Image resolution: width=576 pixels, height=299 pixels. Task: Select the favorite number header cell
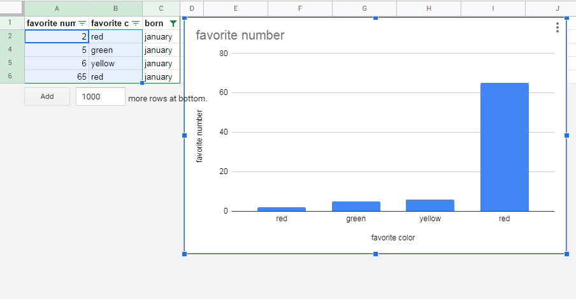[x=57, y=23]
